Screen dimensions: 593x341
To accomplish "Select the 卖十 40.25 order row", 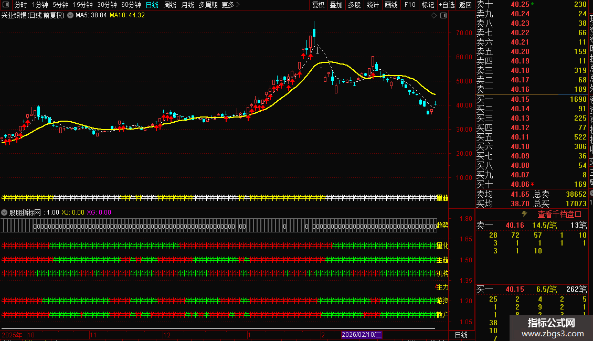I will (x=532, y=5).
